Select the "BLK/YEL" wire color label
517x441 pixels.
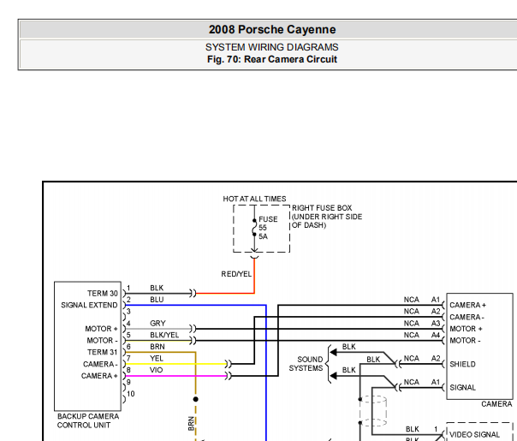[164, 335]
